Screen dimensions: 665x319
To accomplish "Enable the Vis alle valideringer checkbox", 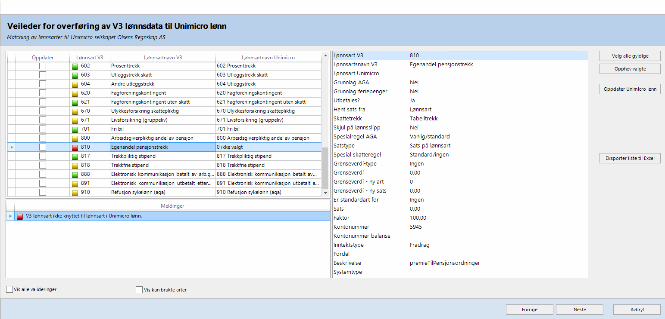I will [x=9, y=290].
